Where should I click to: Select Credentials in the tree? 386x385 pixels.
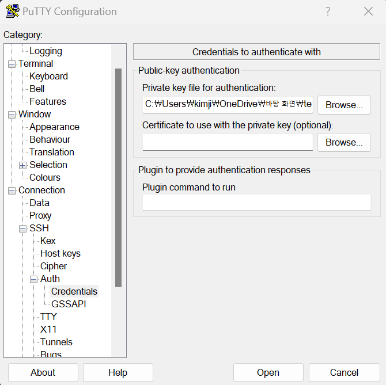click(74, 292)
